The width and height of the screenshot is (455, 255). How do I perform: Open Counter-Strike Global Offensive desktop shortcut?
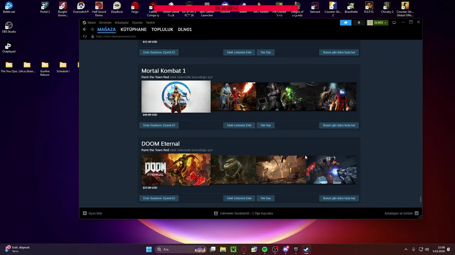coord(405,9)
